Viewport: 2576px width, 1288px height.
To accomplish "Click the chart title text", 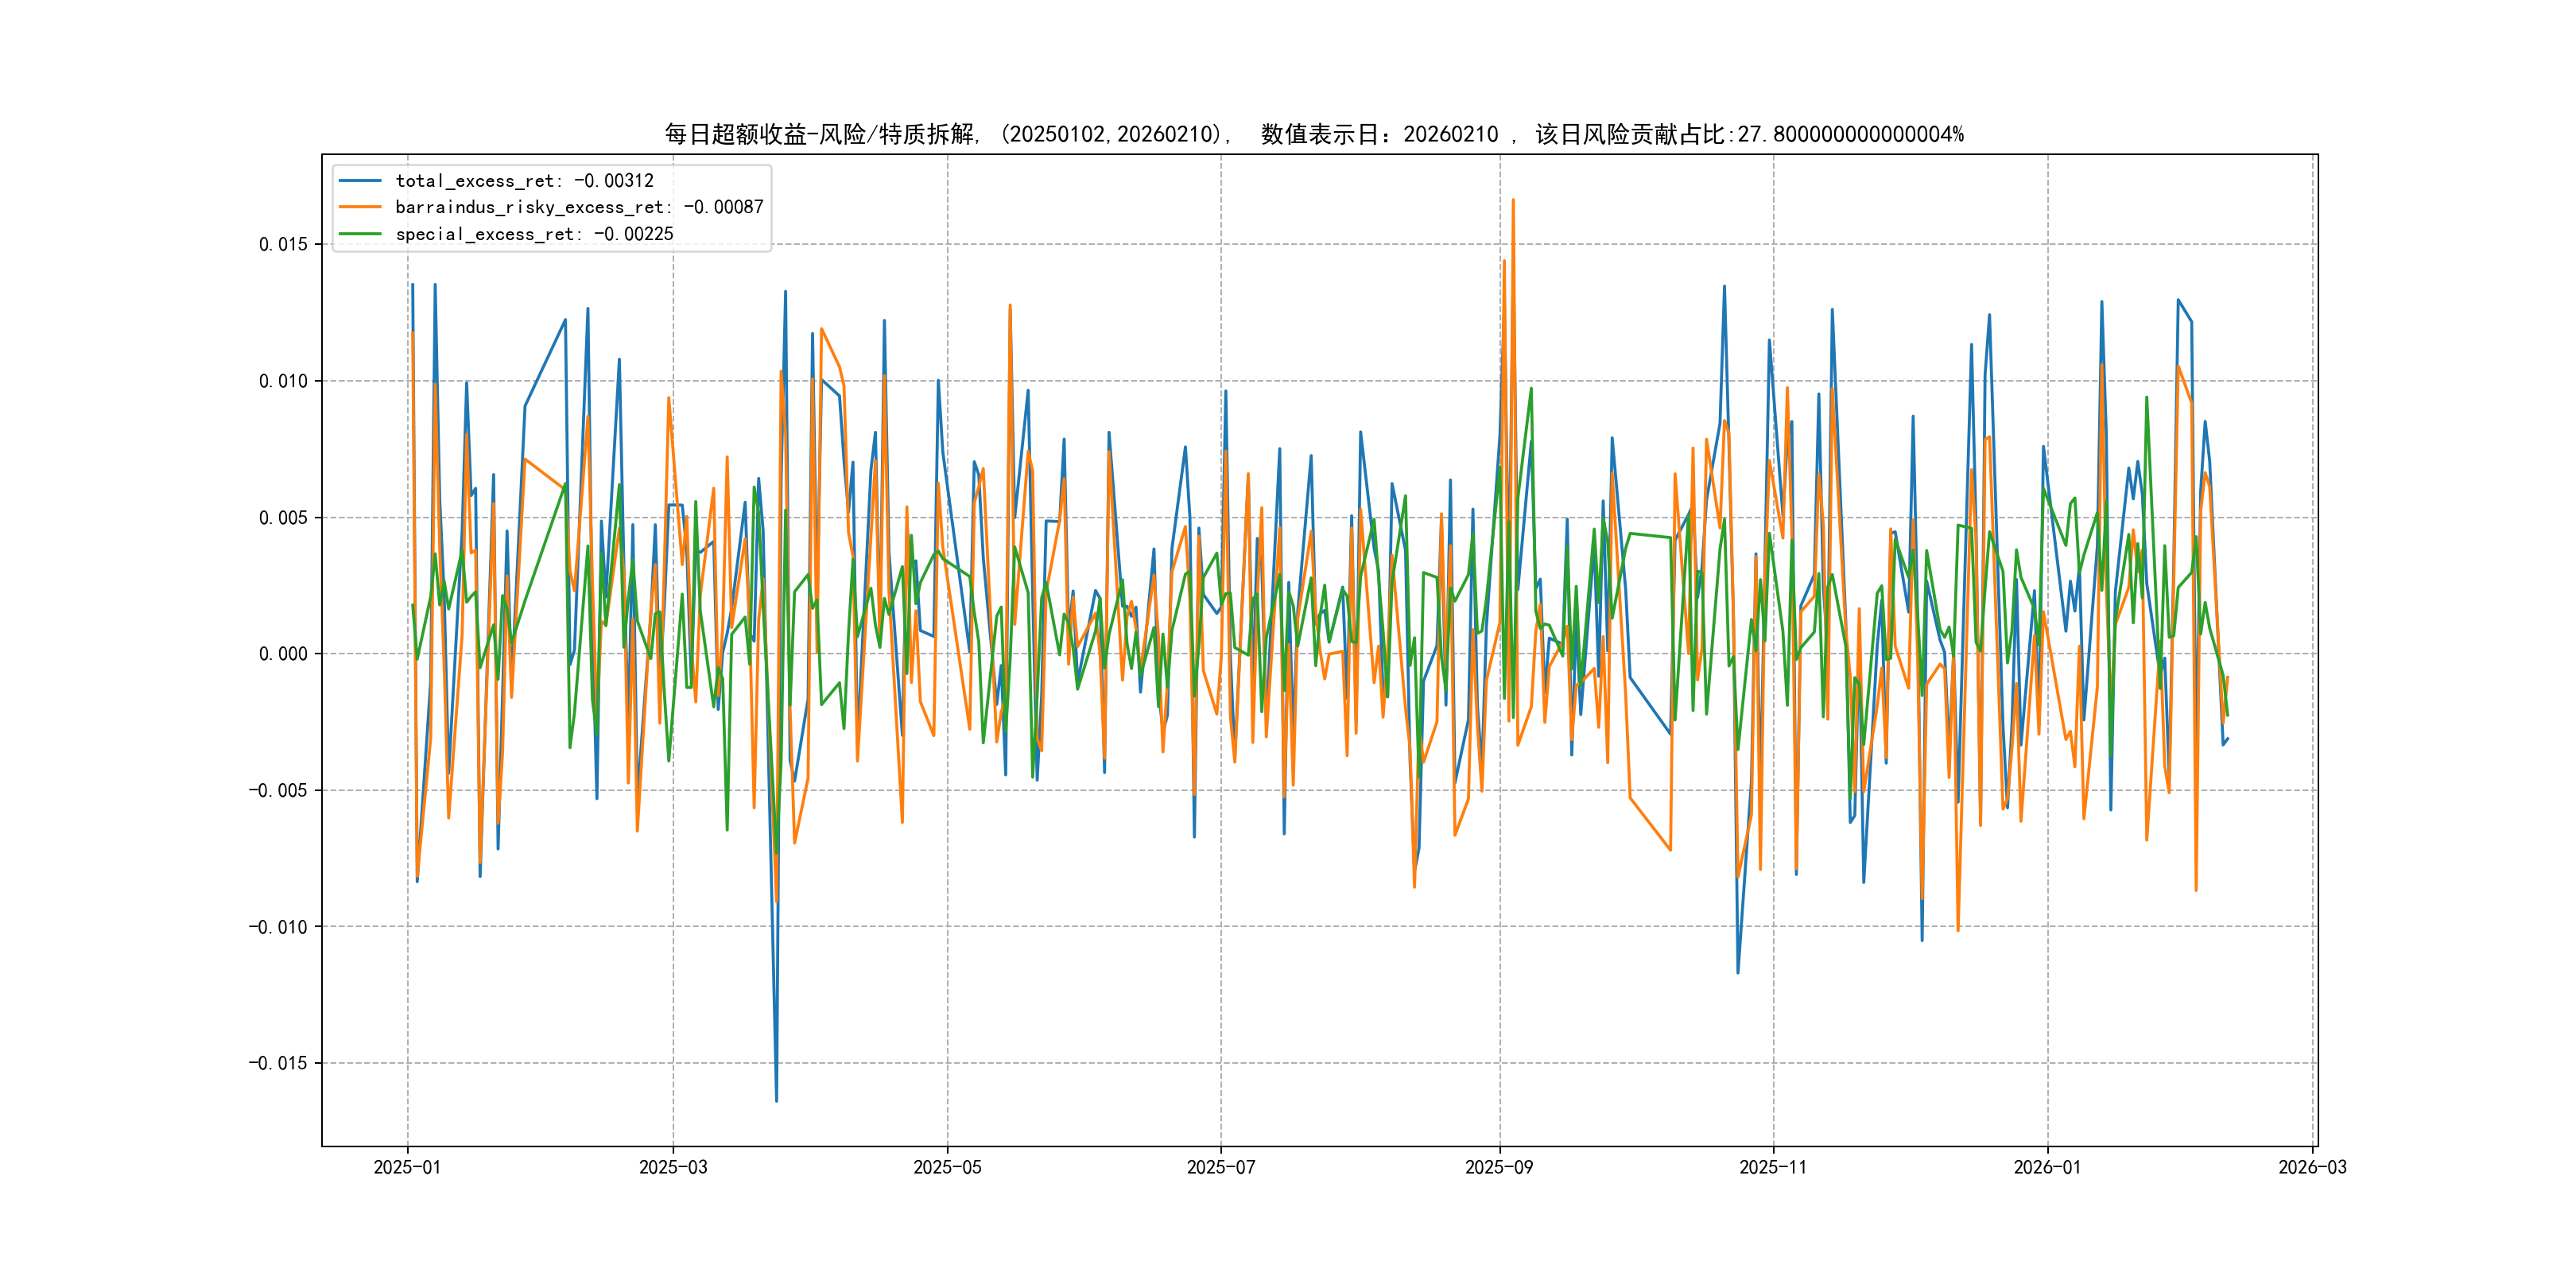I will pyautogui.click(x=1314, y=134).
